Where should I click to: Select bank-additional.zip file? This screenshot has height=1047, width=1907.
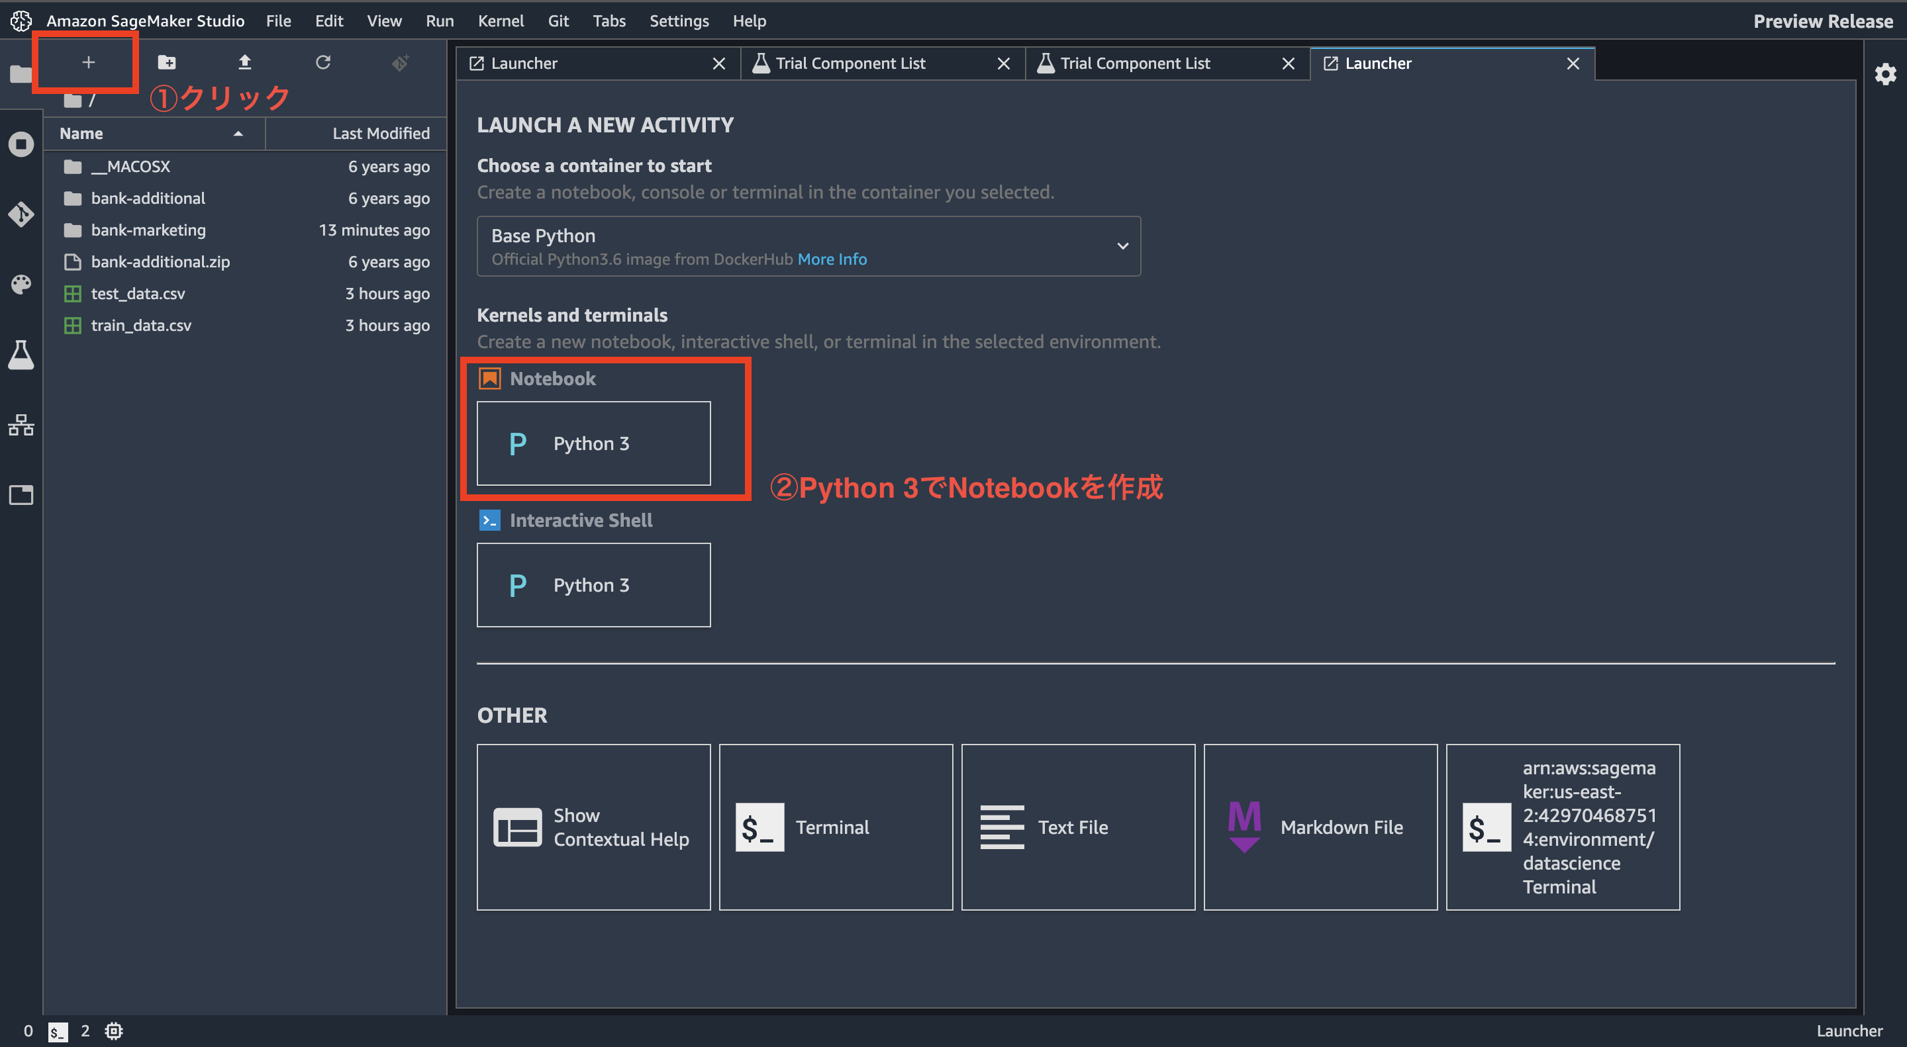(245, 262)
